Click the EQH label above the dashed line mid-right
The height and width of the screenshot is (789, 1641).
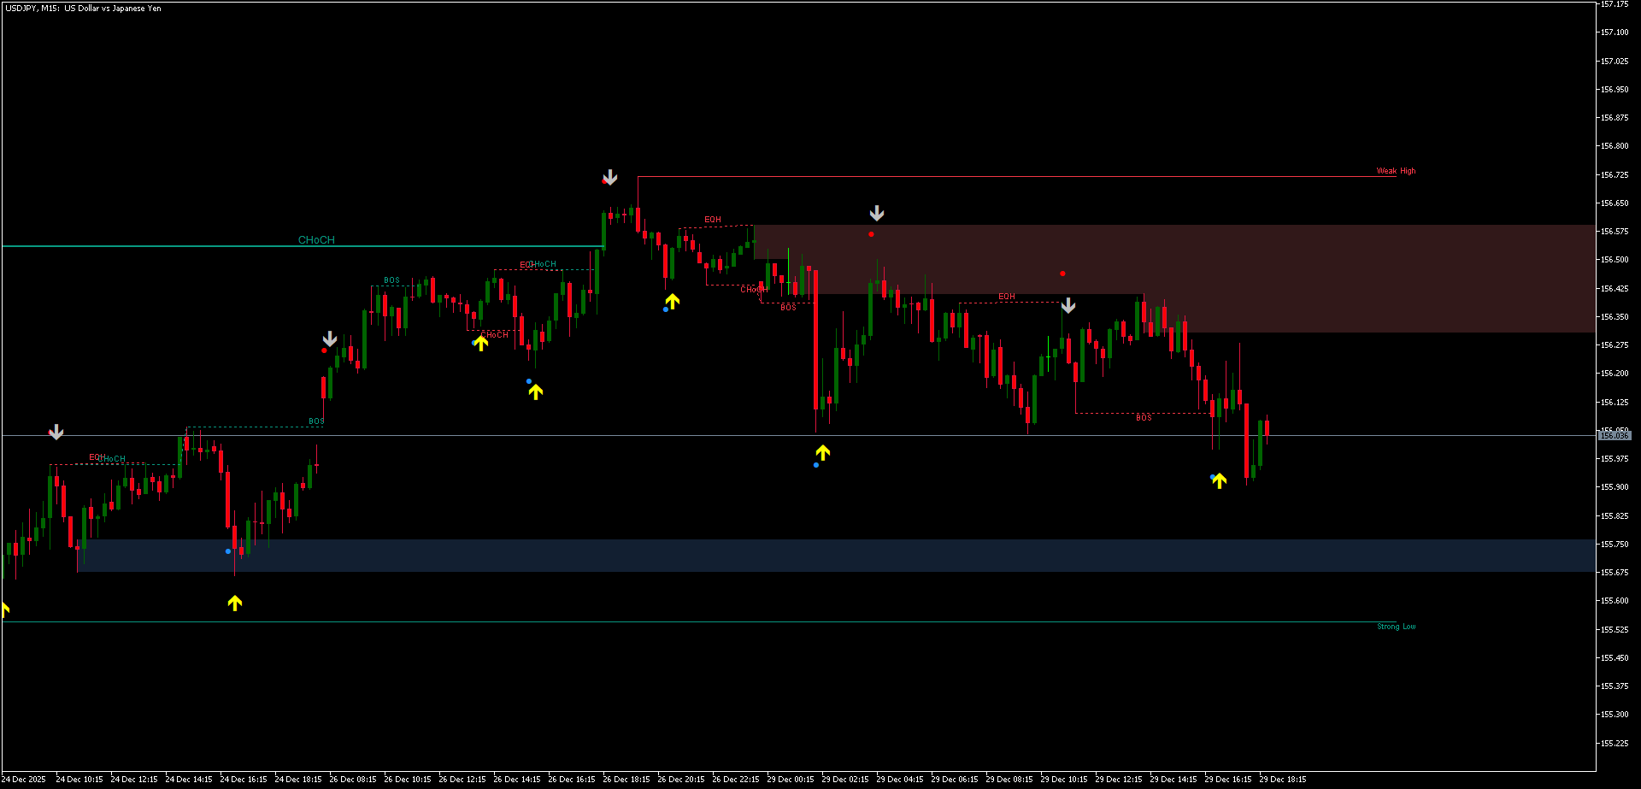pos(1005,296)
